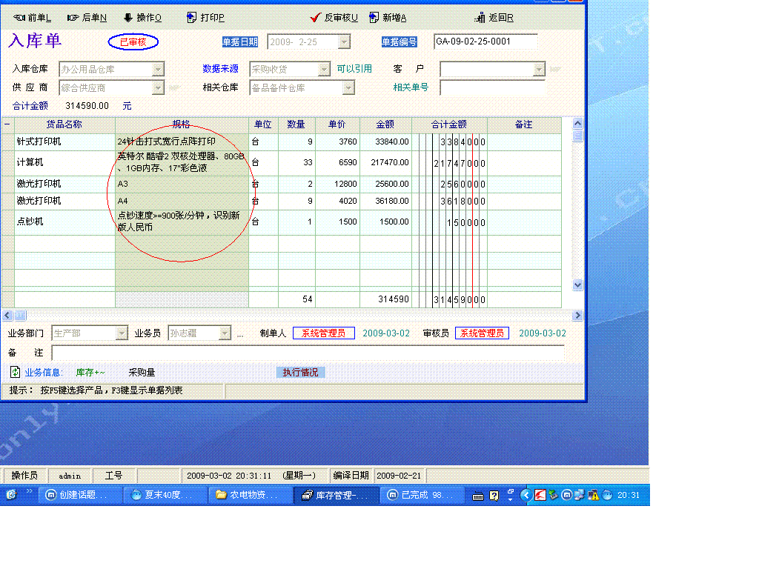Click the refresh icon beside 业务信息

pos(15,372)
